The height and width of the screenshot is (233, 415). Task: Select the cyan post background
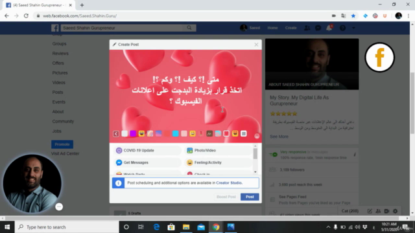[x=176, y=134]
